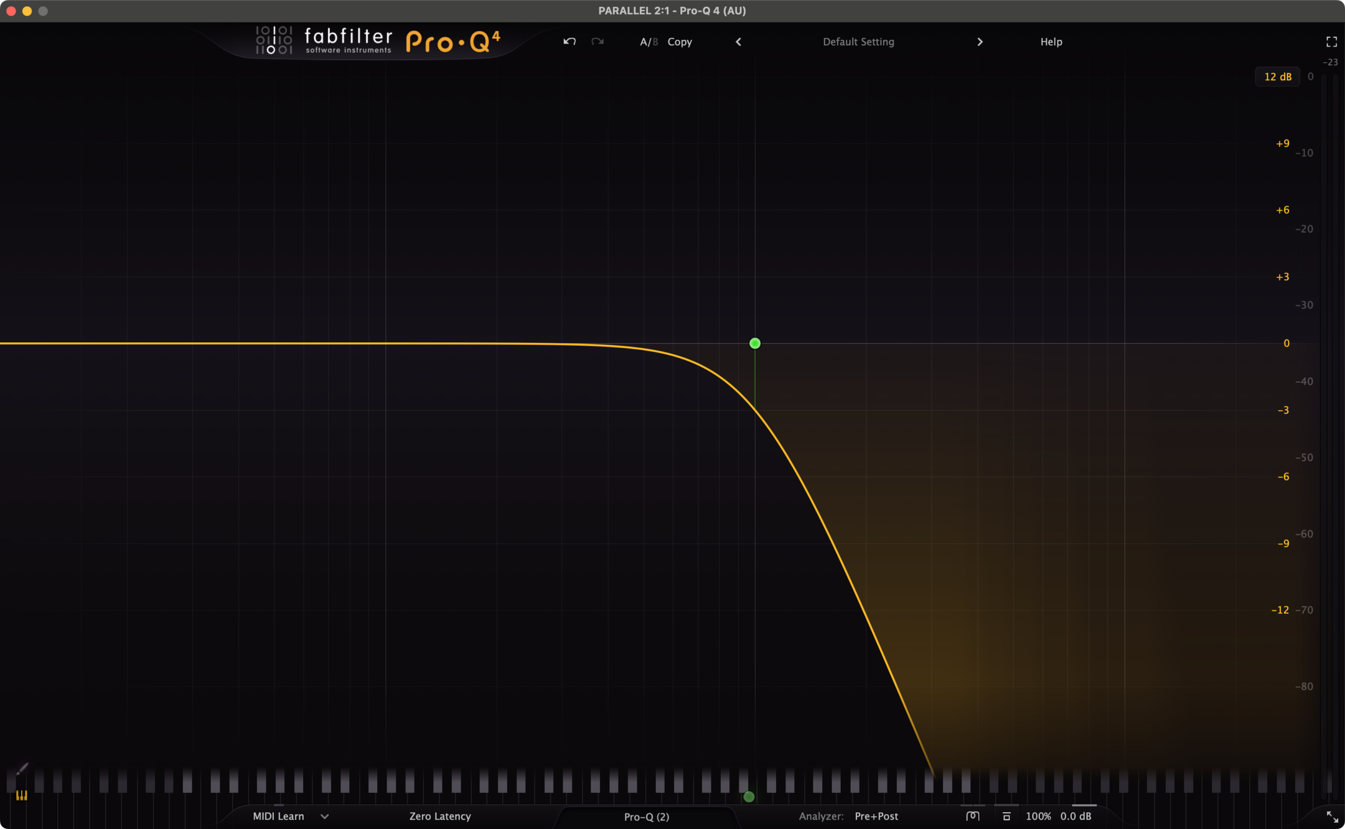
Task: Open the Help menu
Action: click(x=1051, y=41)
